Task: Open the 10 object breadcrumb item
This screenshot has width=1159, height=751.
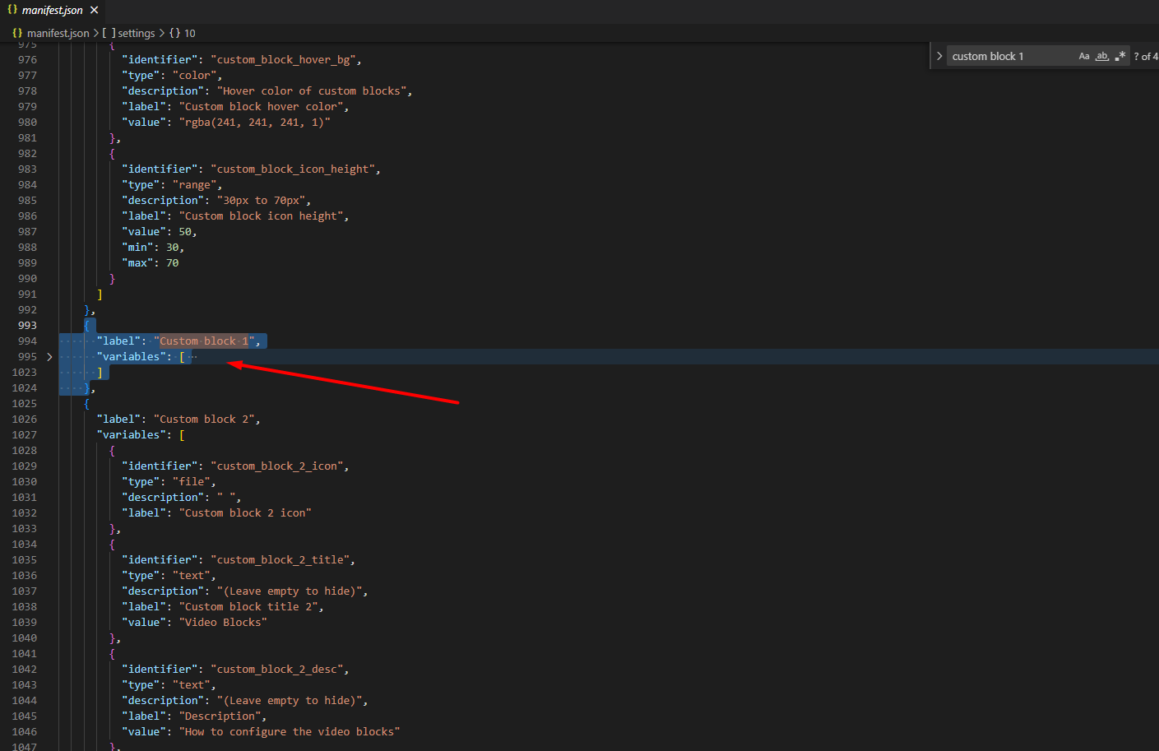Action: click(189, 33)
